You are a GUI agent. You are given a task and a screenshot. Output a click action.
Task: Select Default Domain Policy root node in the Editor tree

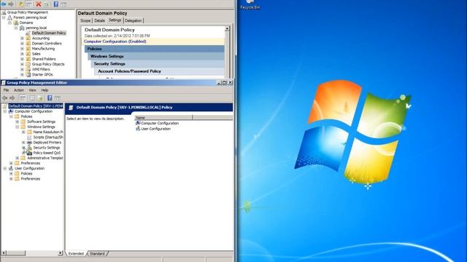coord(36,106)
